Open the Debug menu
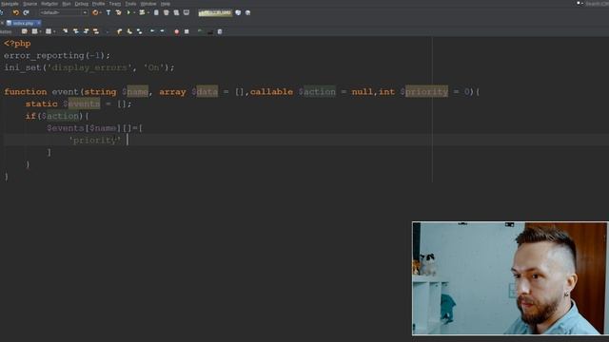 click(82, 4)
